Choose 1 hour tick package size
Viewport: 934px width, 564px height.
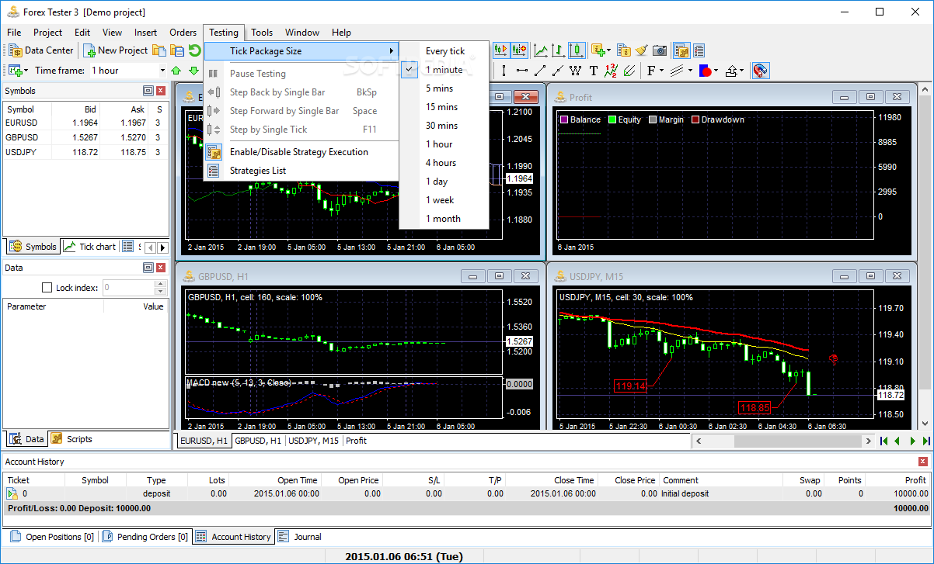pyautogui.click(x=444, y=144)
